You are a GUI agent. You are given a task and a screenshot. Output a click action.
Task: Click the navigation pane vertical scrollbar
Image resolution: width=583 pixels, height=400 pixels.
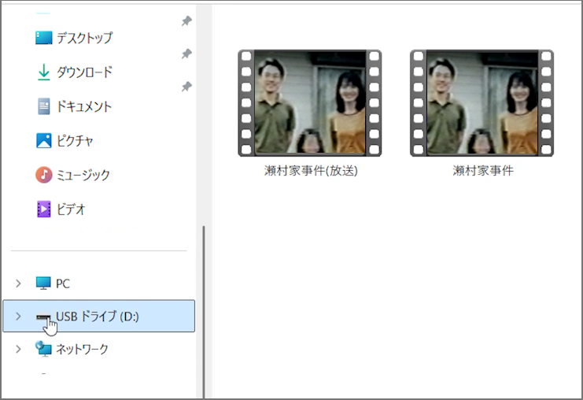point(204,307)
